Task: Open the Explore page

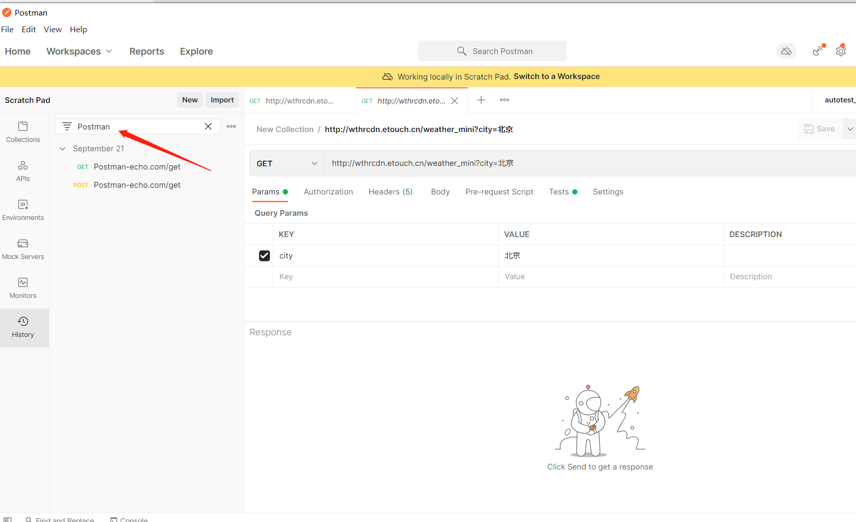Action: (196, 51)
